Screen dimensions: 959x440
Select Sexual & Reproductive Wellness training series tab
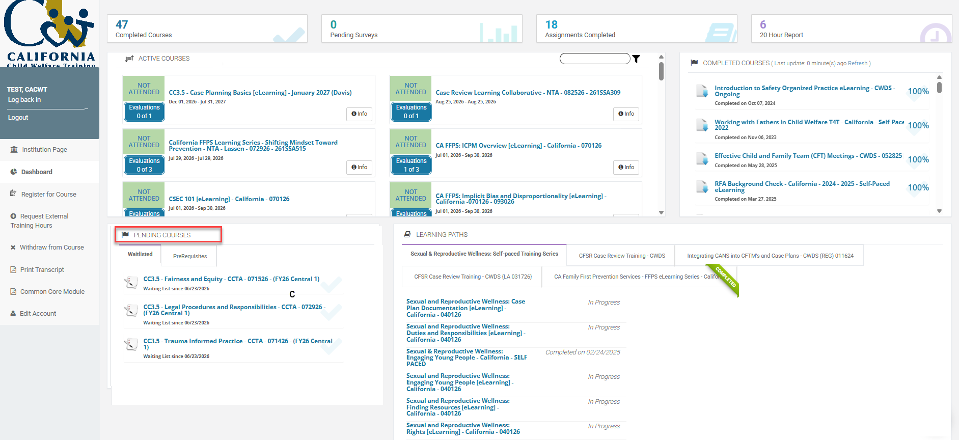(x=484, y=254)
